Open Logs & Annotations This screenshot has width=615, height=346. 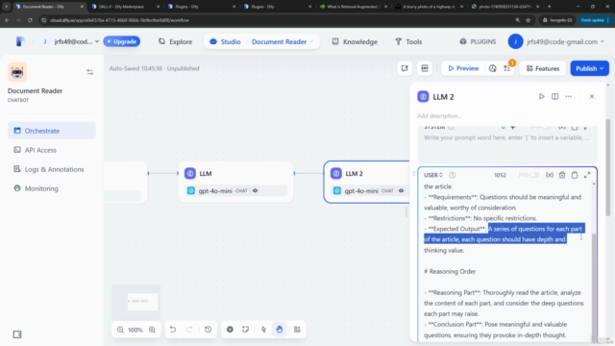[51, 169]
